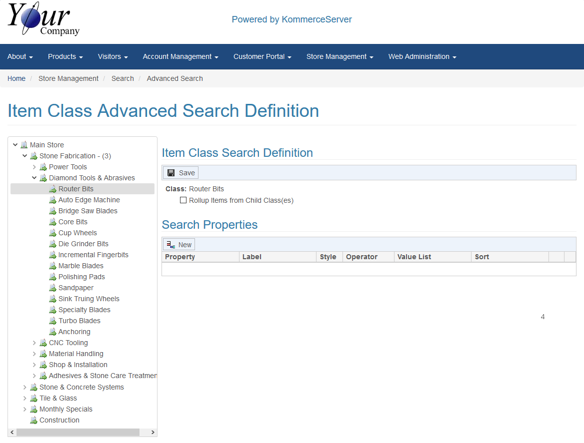This screenshot has height=443, width=584.
Task: Enable Rollup Items from Child Classes checkbox
Action: click(x=183, y=200)
